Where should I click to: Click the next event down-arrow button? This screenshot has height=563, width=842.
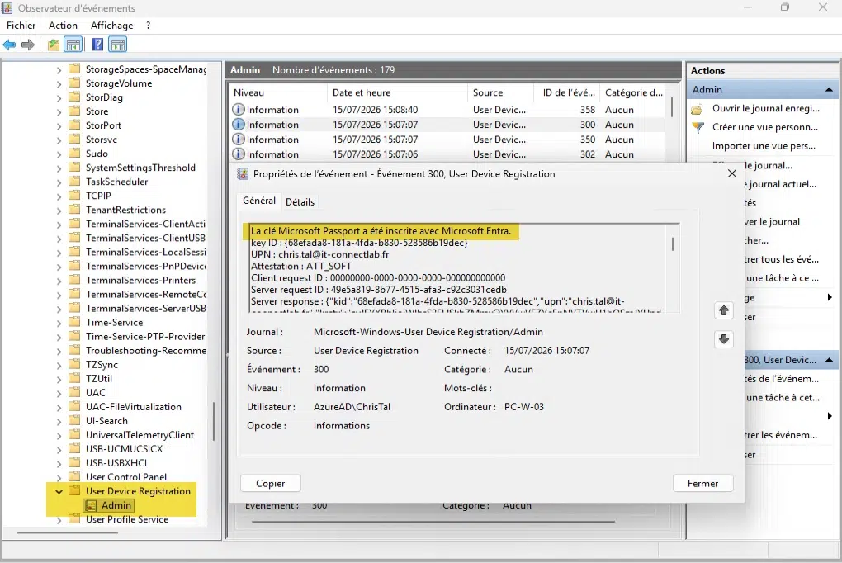coord(724,339)
